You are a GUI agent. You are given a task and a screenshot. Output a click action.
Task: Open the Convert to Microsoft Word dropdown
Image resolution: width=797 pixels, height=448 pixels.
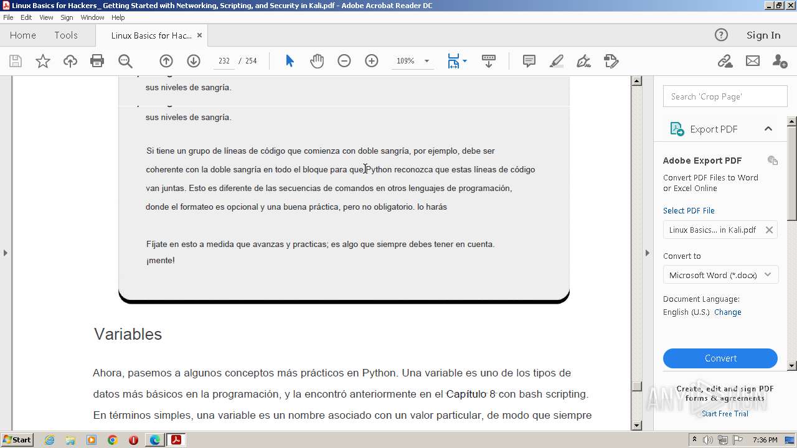point(721,275)
